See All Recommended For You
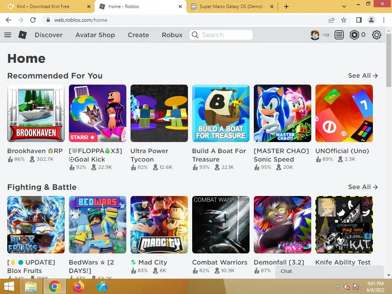Image resolution: width=392 pixels, height=294 pixels. click(x=363, y=75)
